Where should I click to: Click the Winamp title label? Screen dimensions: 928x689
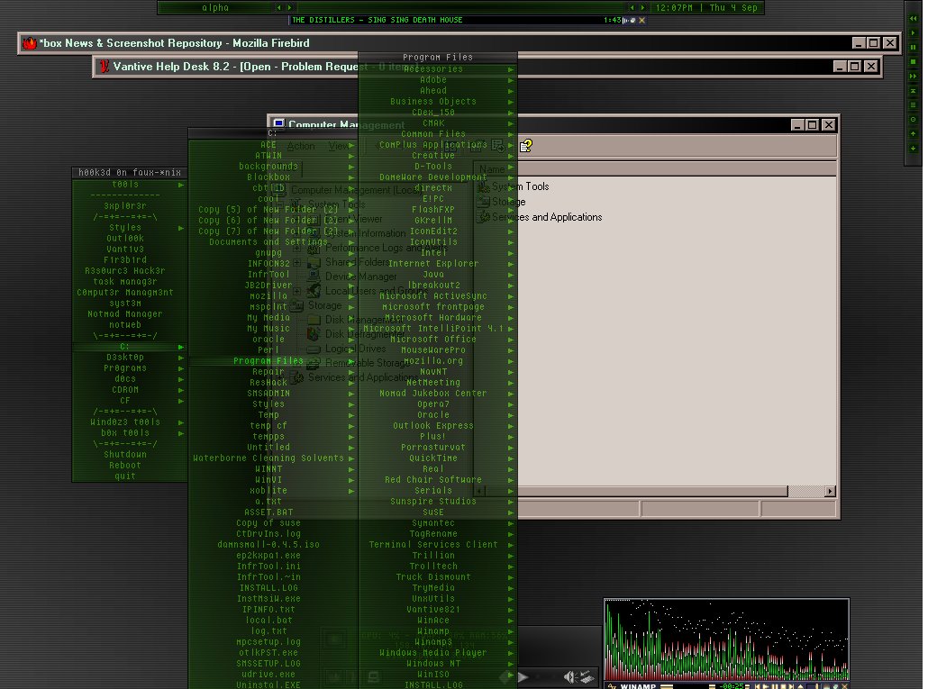[637, 686]
